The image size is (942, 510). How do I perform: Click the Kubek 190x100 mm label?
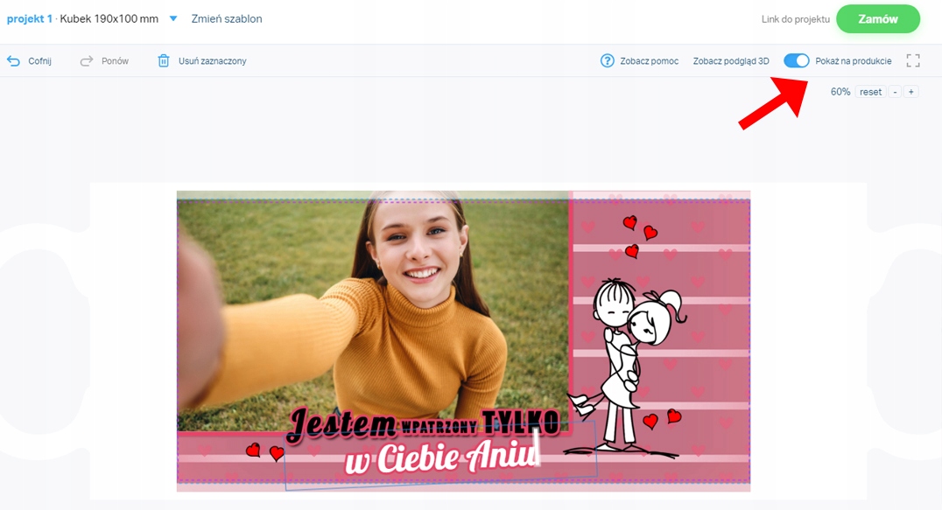click(x=109, y=18)
